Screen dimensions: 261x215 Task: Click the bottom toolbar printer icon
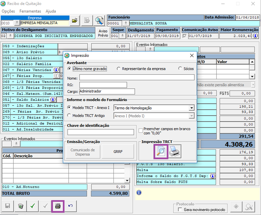pos(58,206)
